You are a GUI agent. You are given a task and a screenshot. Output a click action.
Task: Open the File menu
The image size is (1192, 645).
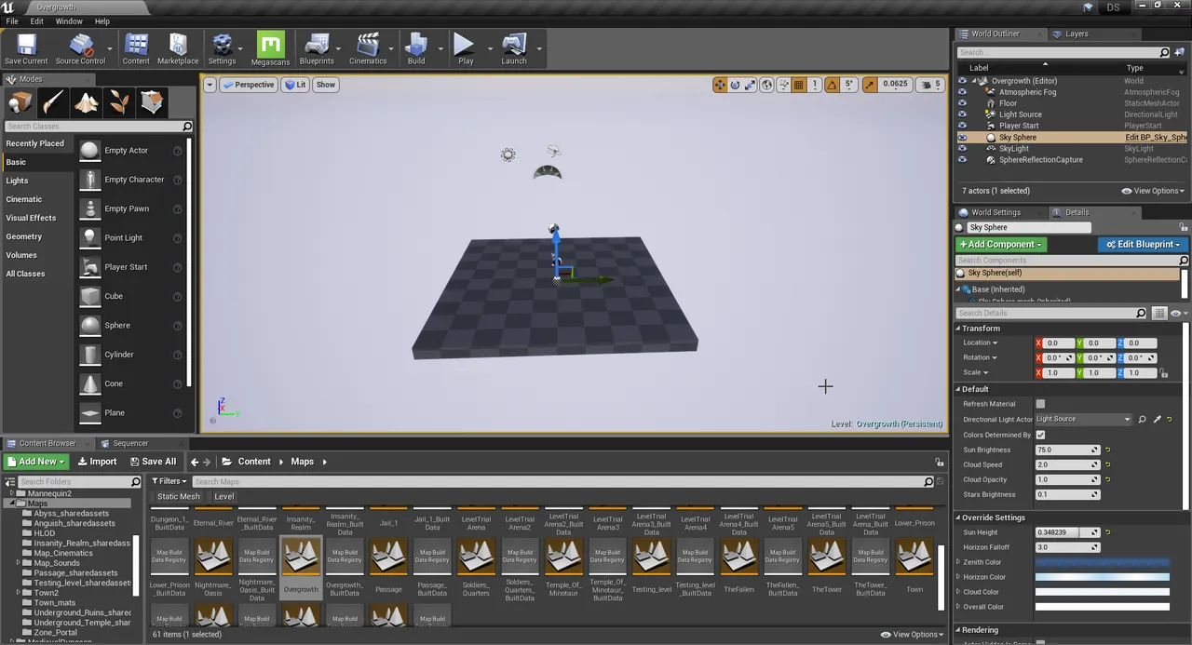click(12, 21)
